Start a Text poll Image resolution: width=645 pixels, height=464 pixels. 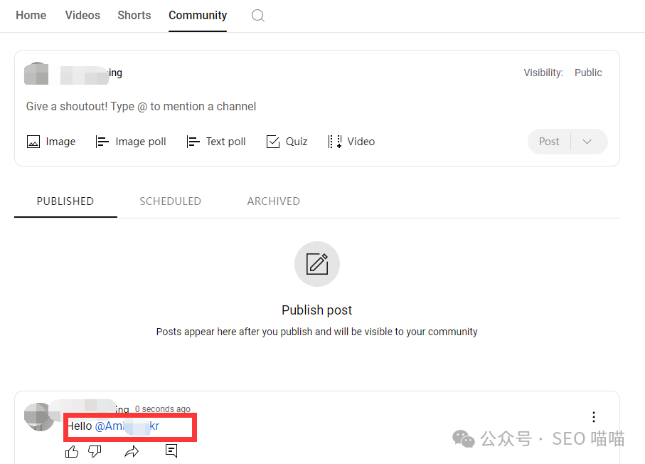point(216,142)
